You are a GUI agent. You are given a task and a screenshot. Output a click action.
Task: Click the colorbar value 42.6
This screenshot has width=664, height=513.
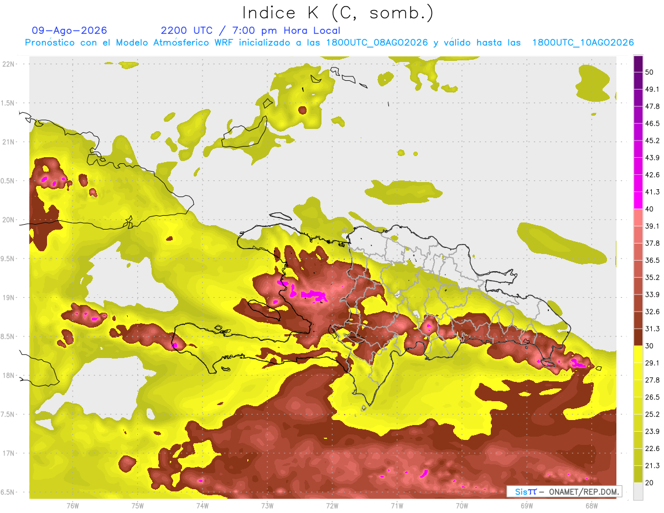652,175
